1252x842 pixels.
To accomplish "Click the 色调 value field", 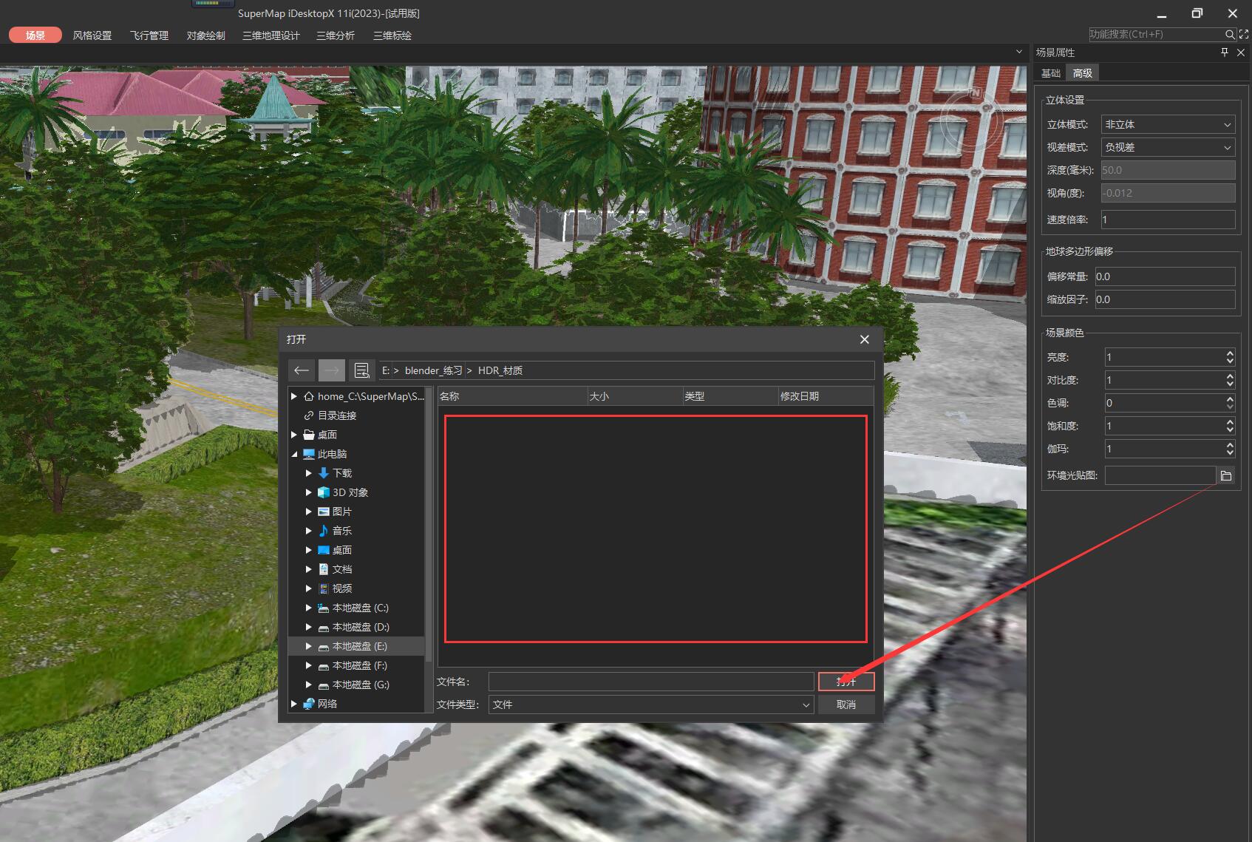I will (1165, 403).
